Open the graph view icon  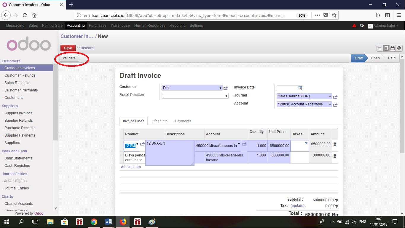399,48
